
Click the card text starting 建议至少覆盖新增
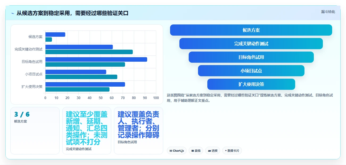(x=86, y=128)
